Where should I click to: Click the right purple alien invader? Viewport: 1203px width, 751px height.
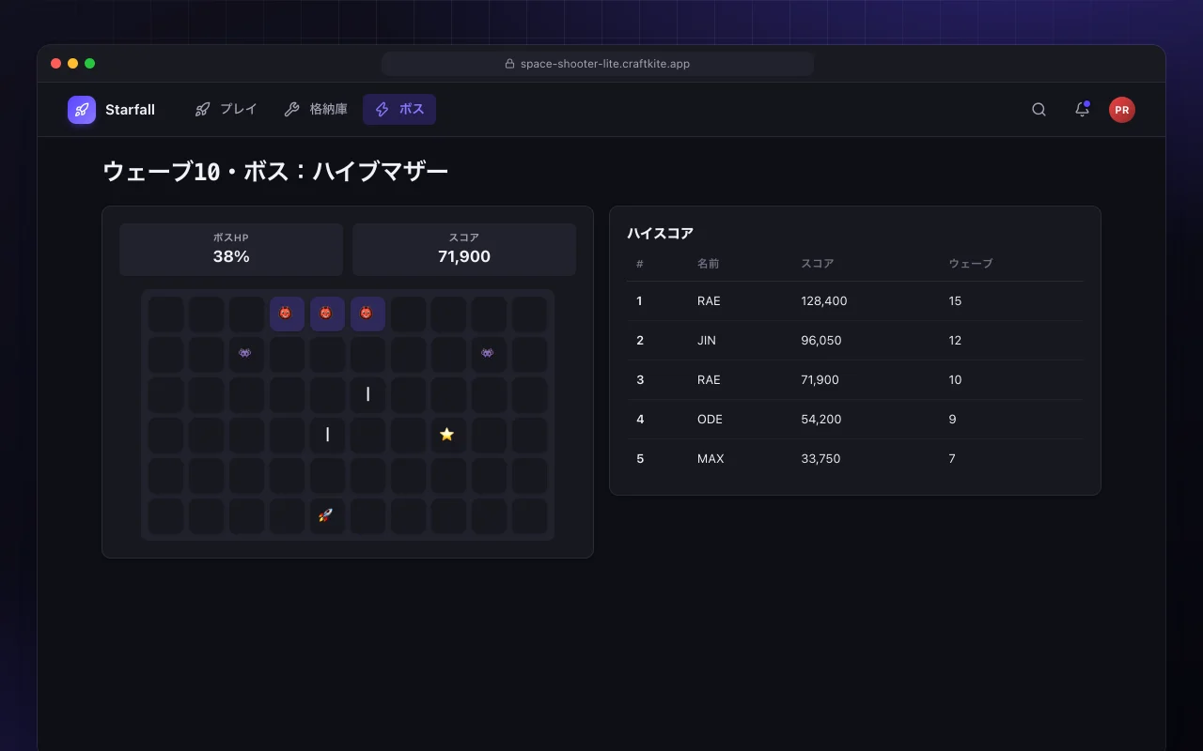pyautogui.click(x=489, y=354)
